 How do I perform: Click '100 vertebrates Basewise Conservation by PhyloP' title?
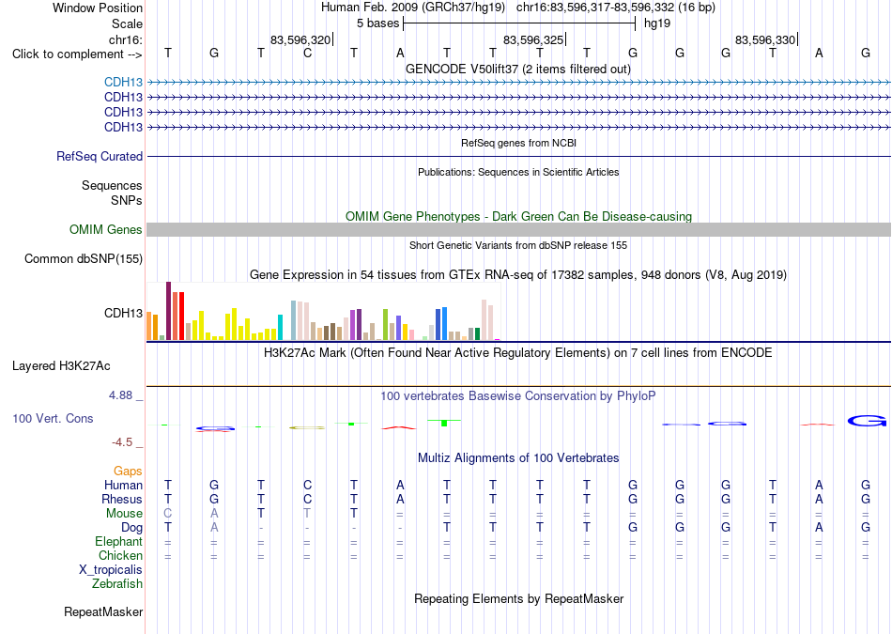(x=518, y=395)
